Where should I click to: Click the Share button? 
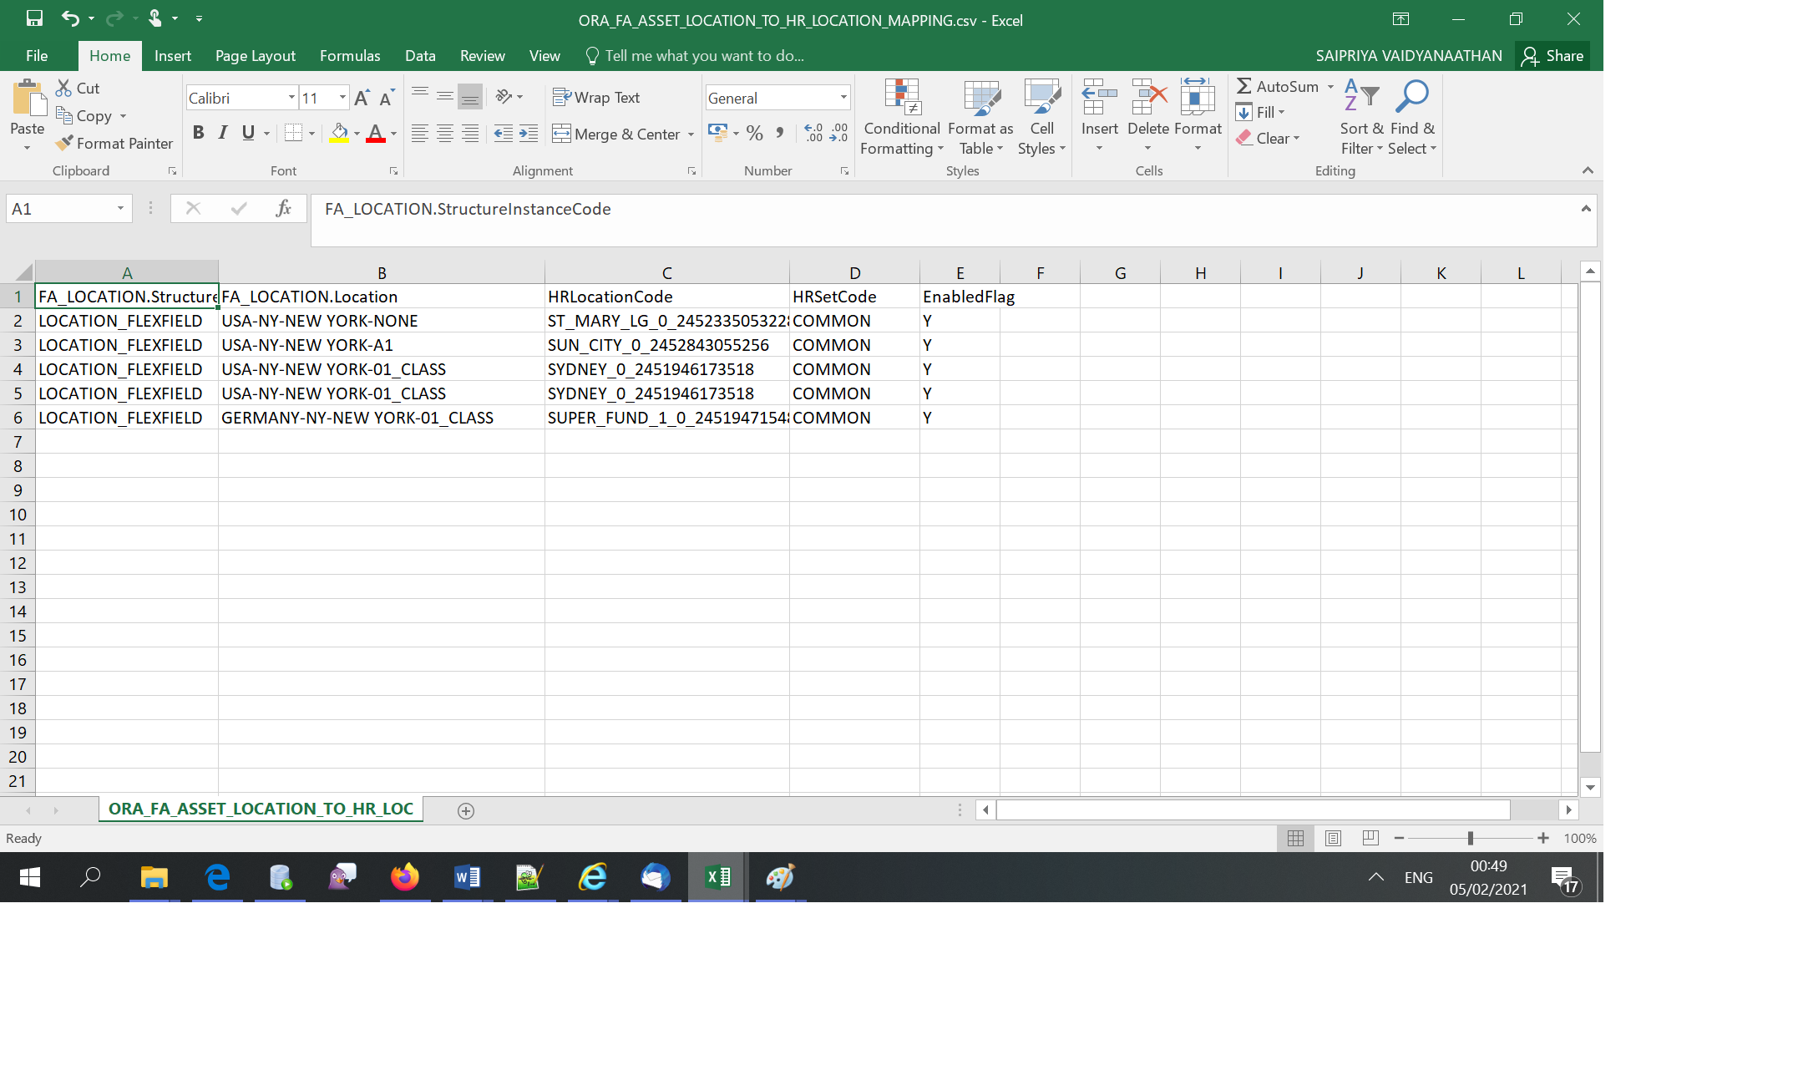(1552, 56)
